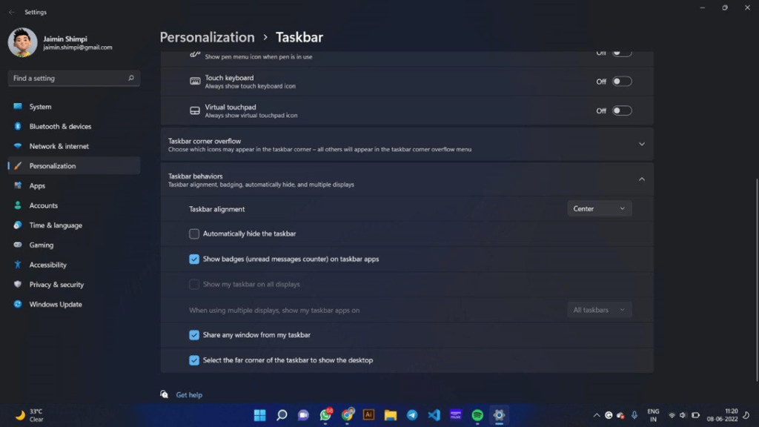This screenshot has width=759, height=427.
Task: Uncheck Select far corner to show desktop
Action: point(194,360)
